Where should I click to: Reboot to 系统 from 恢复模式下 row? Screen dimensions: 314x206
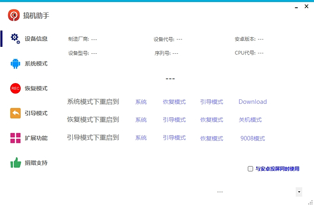pos(141,120)
